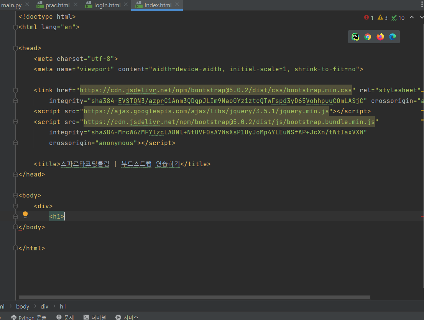Switch to login.html tab

click(103, 5)
